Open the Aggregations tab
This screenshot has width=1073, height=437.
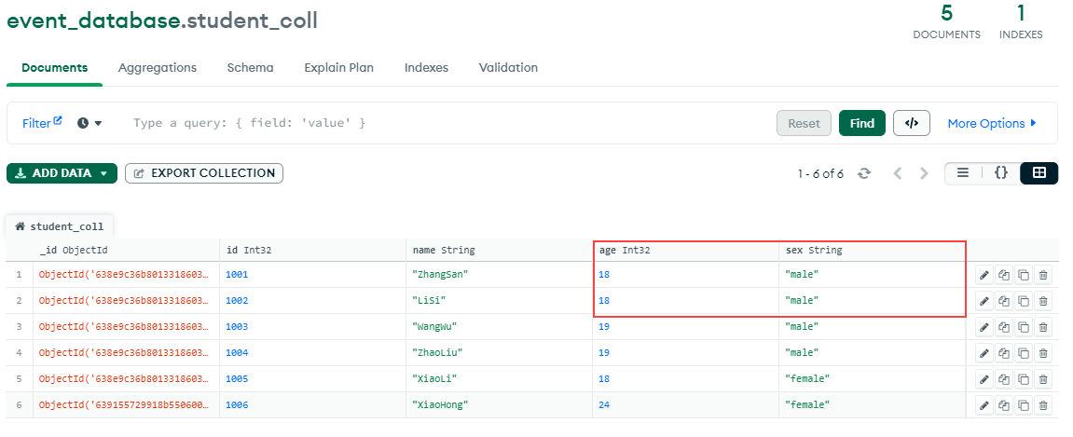tap(158, 68)
